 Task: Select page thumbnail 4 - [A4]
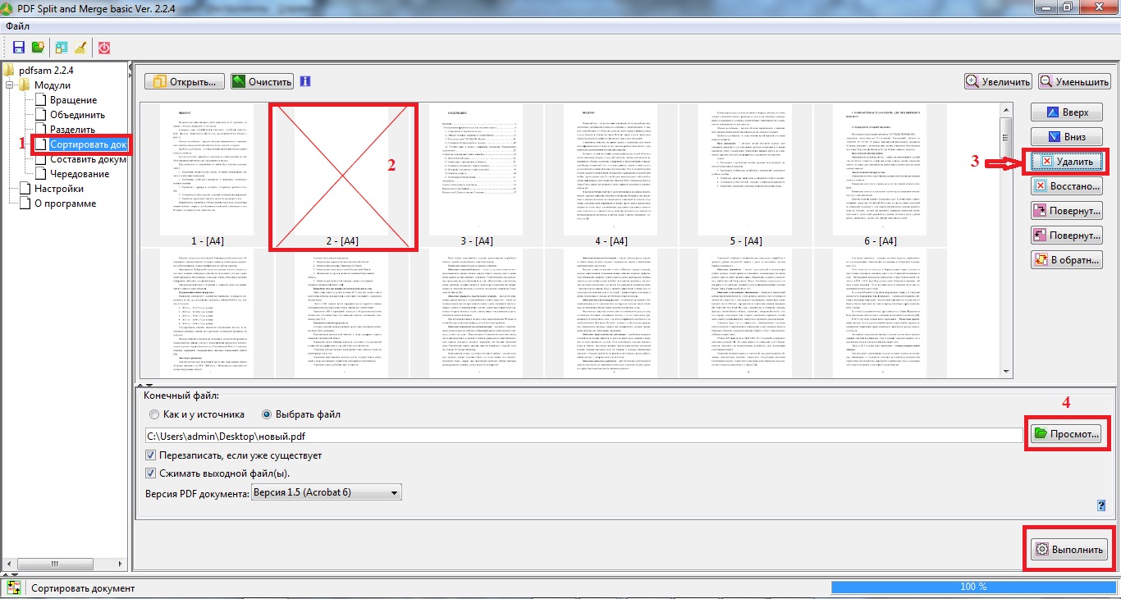(611, 175)
